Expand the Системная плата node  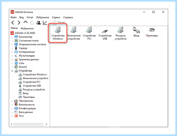[12, 41]
